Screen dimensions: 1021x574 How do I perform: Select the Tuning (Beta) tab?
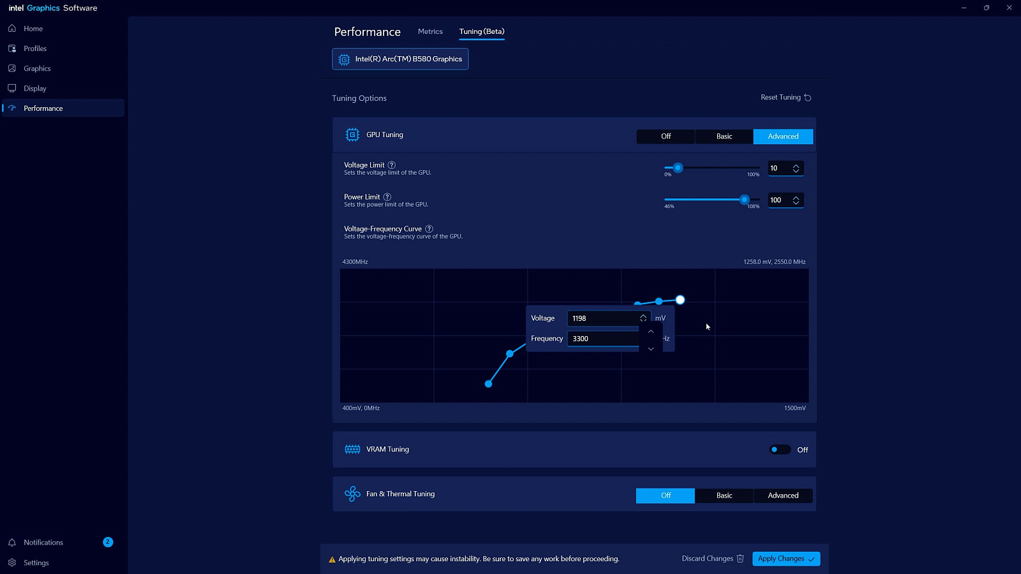tap(482, 31)
